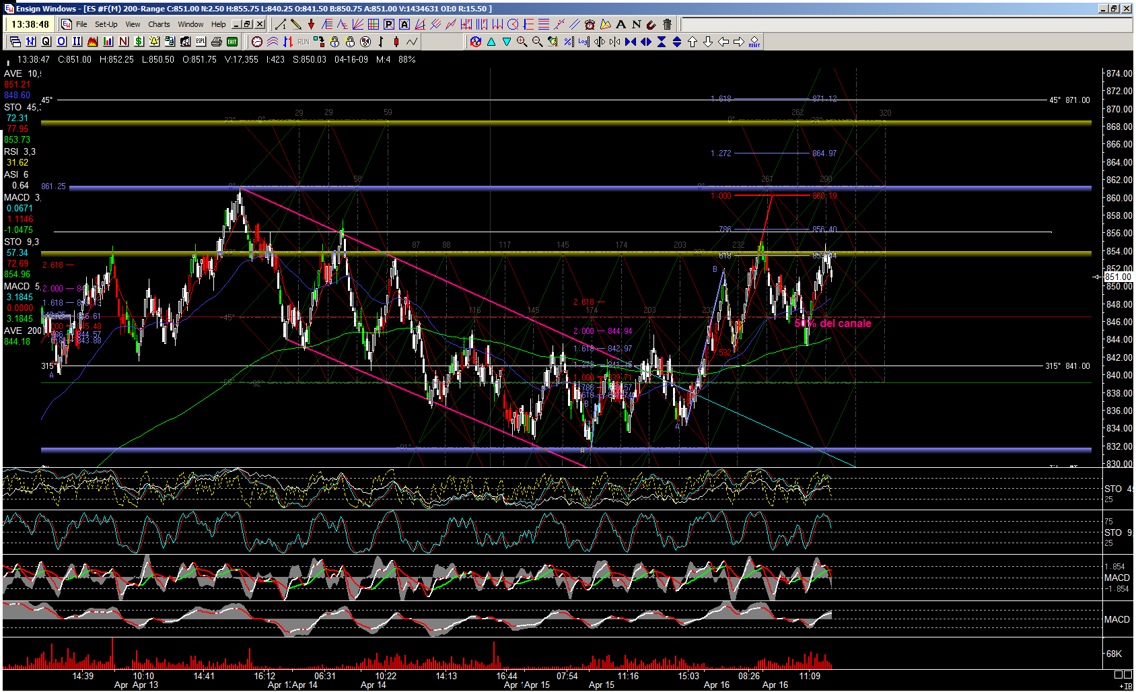The image size is (1136, 692).
Task: Select the pencil draw tool
Action: [296, 24]
